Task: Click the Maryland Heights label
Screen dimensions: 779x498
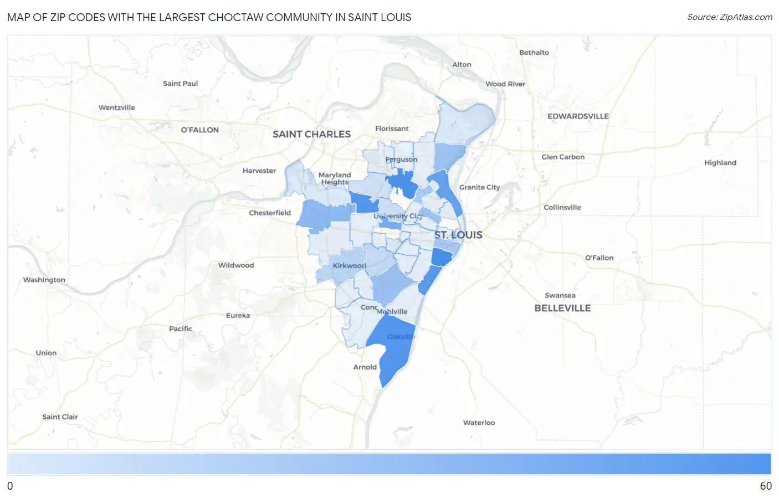Action: click(335, 178)
